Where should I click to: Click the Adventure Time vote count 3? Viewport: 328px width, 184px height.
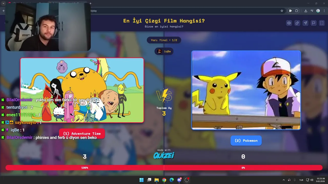click(85, 157)
